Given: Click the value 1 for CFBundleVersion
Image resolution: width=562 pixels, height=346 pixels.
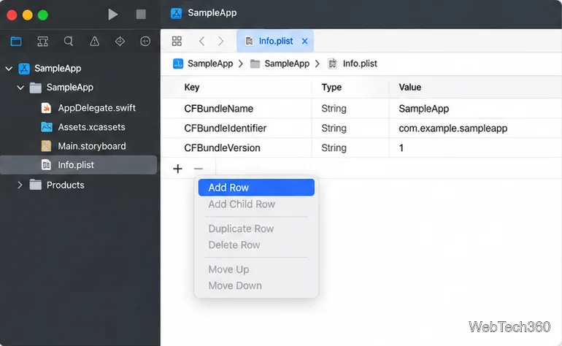Looking at the screenshot, I should pos(401,148).
